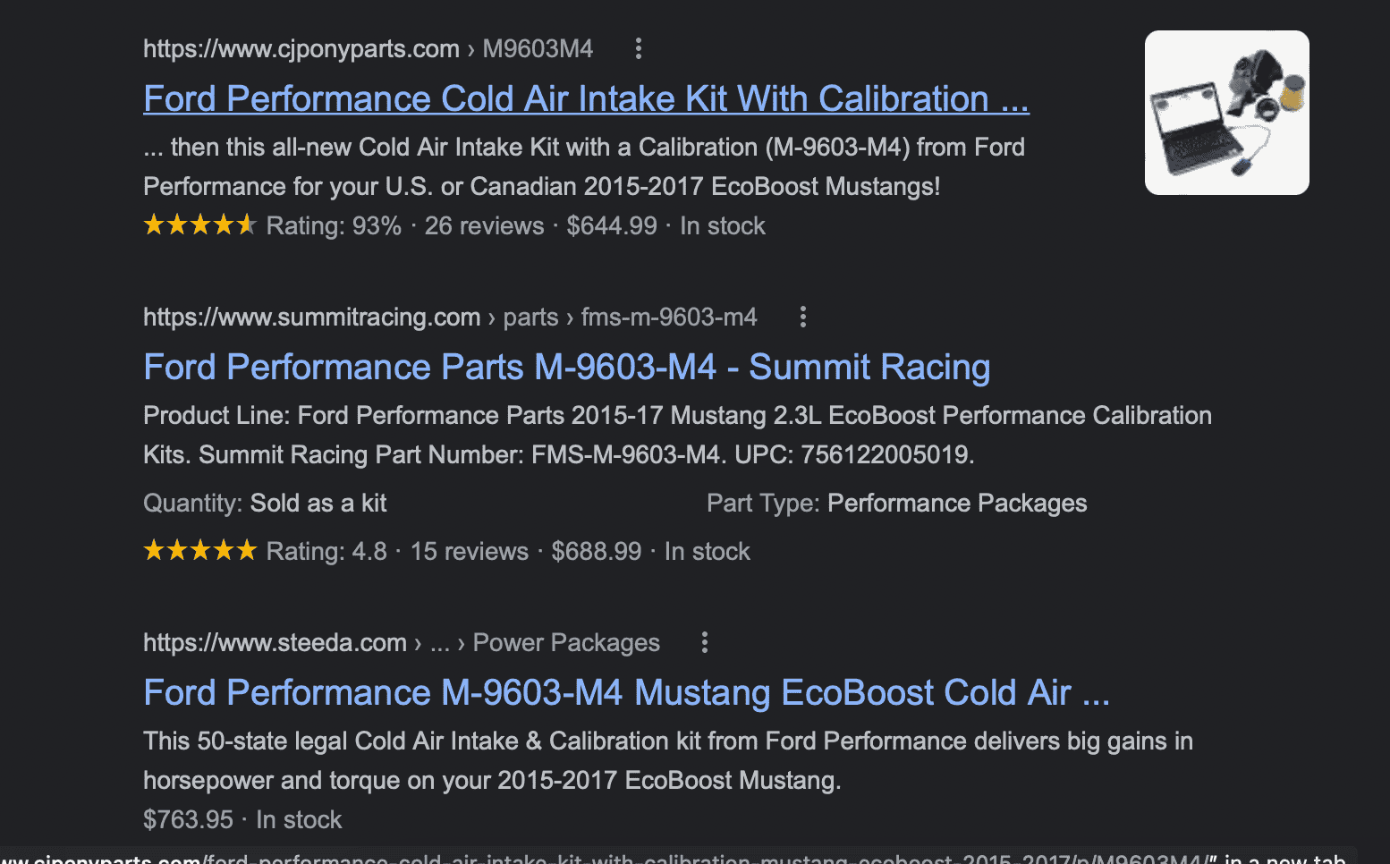Open the three-dot menu beside steeda.com result
1390x864 pixels.
point(704,642)
